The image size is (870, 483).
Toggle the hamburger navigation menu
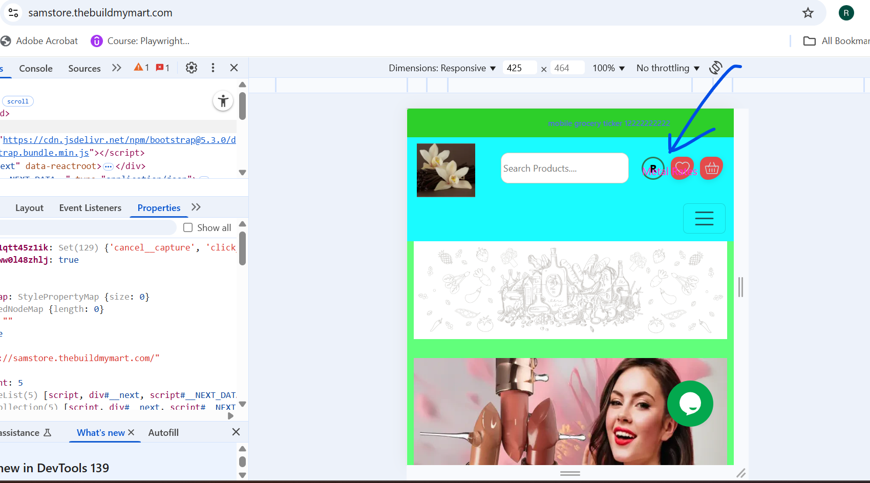704,218
